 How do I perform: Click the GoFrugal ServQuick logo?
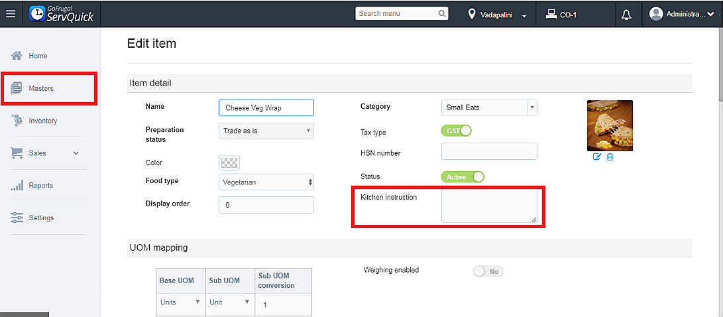[x=62, y=14]
